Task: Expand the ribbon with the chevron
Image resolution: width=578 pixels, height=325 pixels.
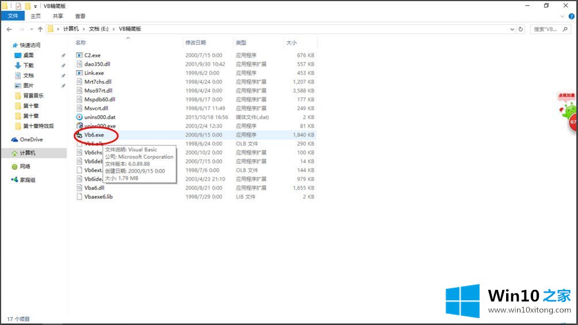Action: 562,16
